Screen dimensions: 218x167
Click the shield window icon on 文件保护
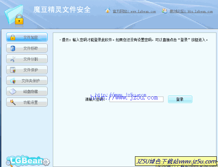pos(13,70)
